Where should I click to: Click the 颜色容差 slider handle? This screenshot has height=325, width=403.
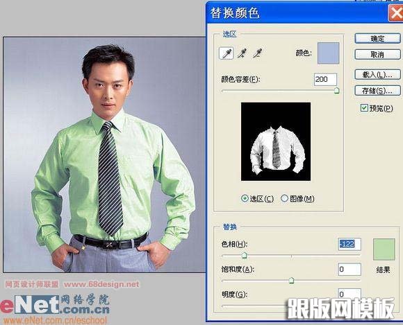coord(336,90)
